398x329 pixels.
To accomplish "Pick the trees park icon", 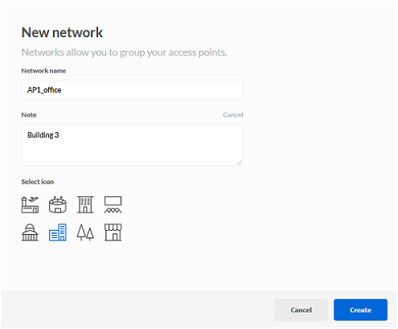I will coord(85,232).
